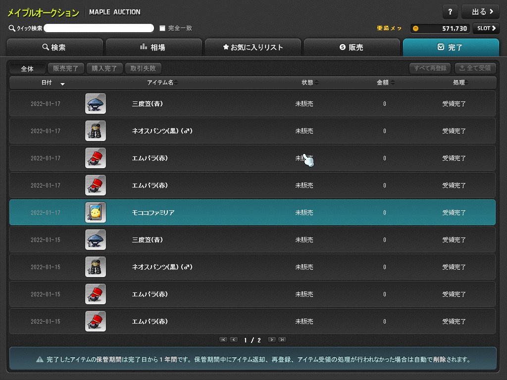Filter by 取引失敗

(143, 68)
